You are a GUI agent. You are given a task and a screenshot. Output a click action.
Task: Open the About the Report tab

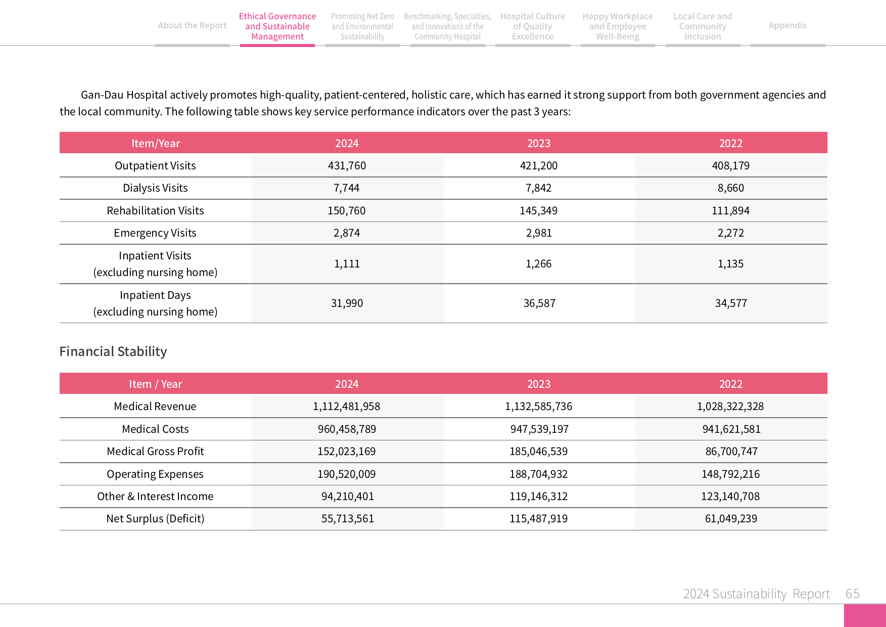(x=192, y=25)
